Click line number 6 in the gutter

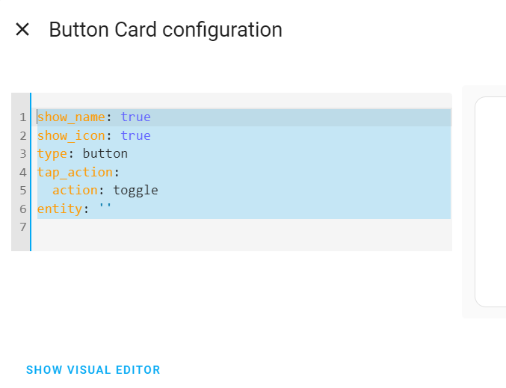coord(22,209)
